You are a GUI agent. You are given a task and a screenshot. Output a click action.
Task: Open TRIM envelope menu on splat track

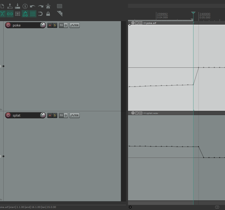[75, 115]
